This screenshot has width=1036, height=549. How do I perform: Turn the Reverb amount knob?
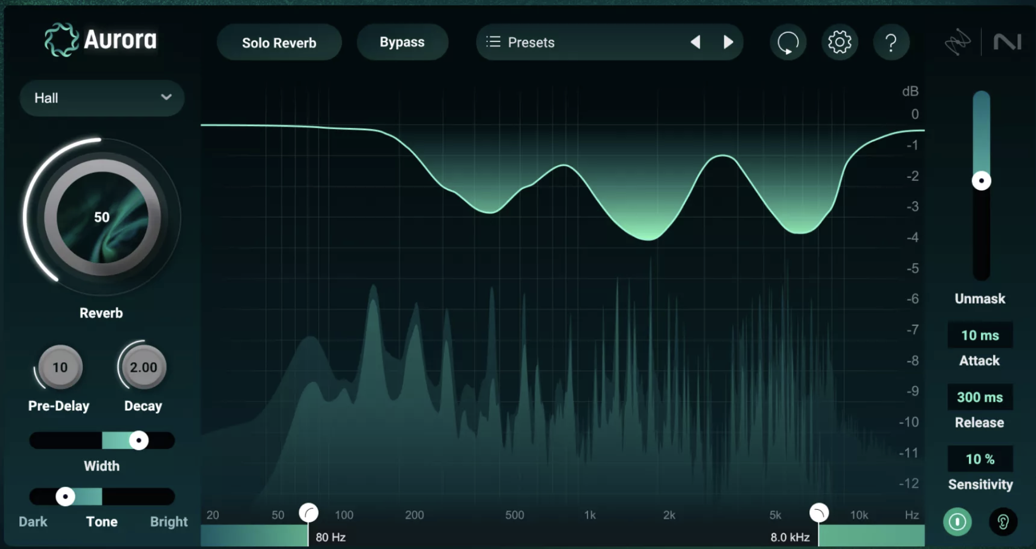coord(102,217)
